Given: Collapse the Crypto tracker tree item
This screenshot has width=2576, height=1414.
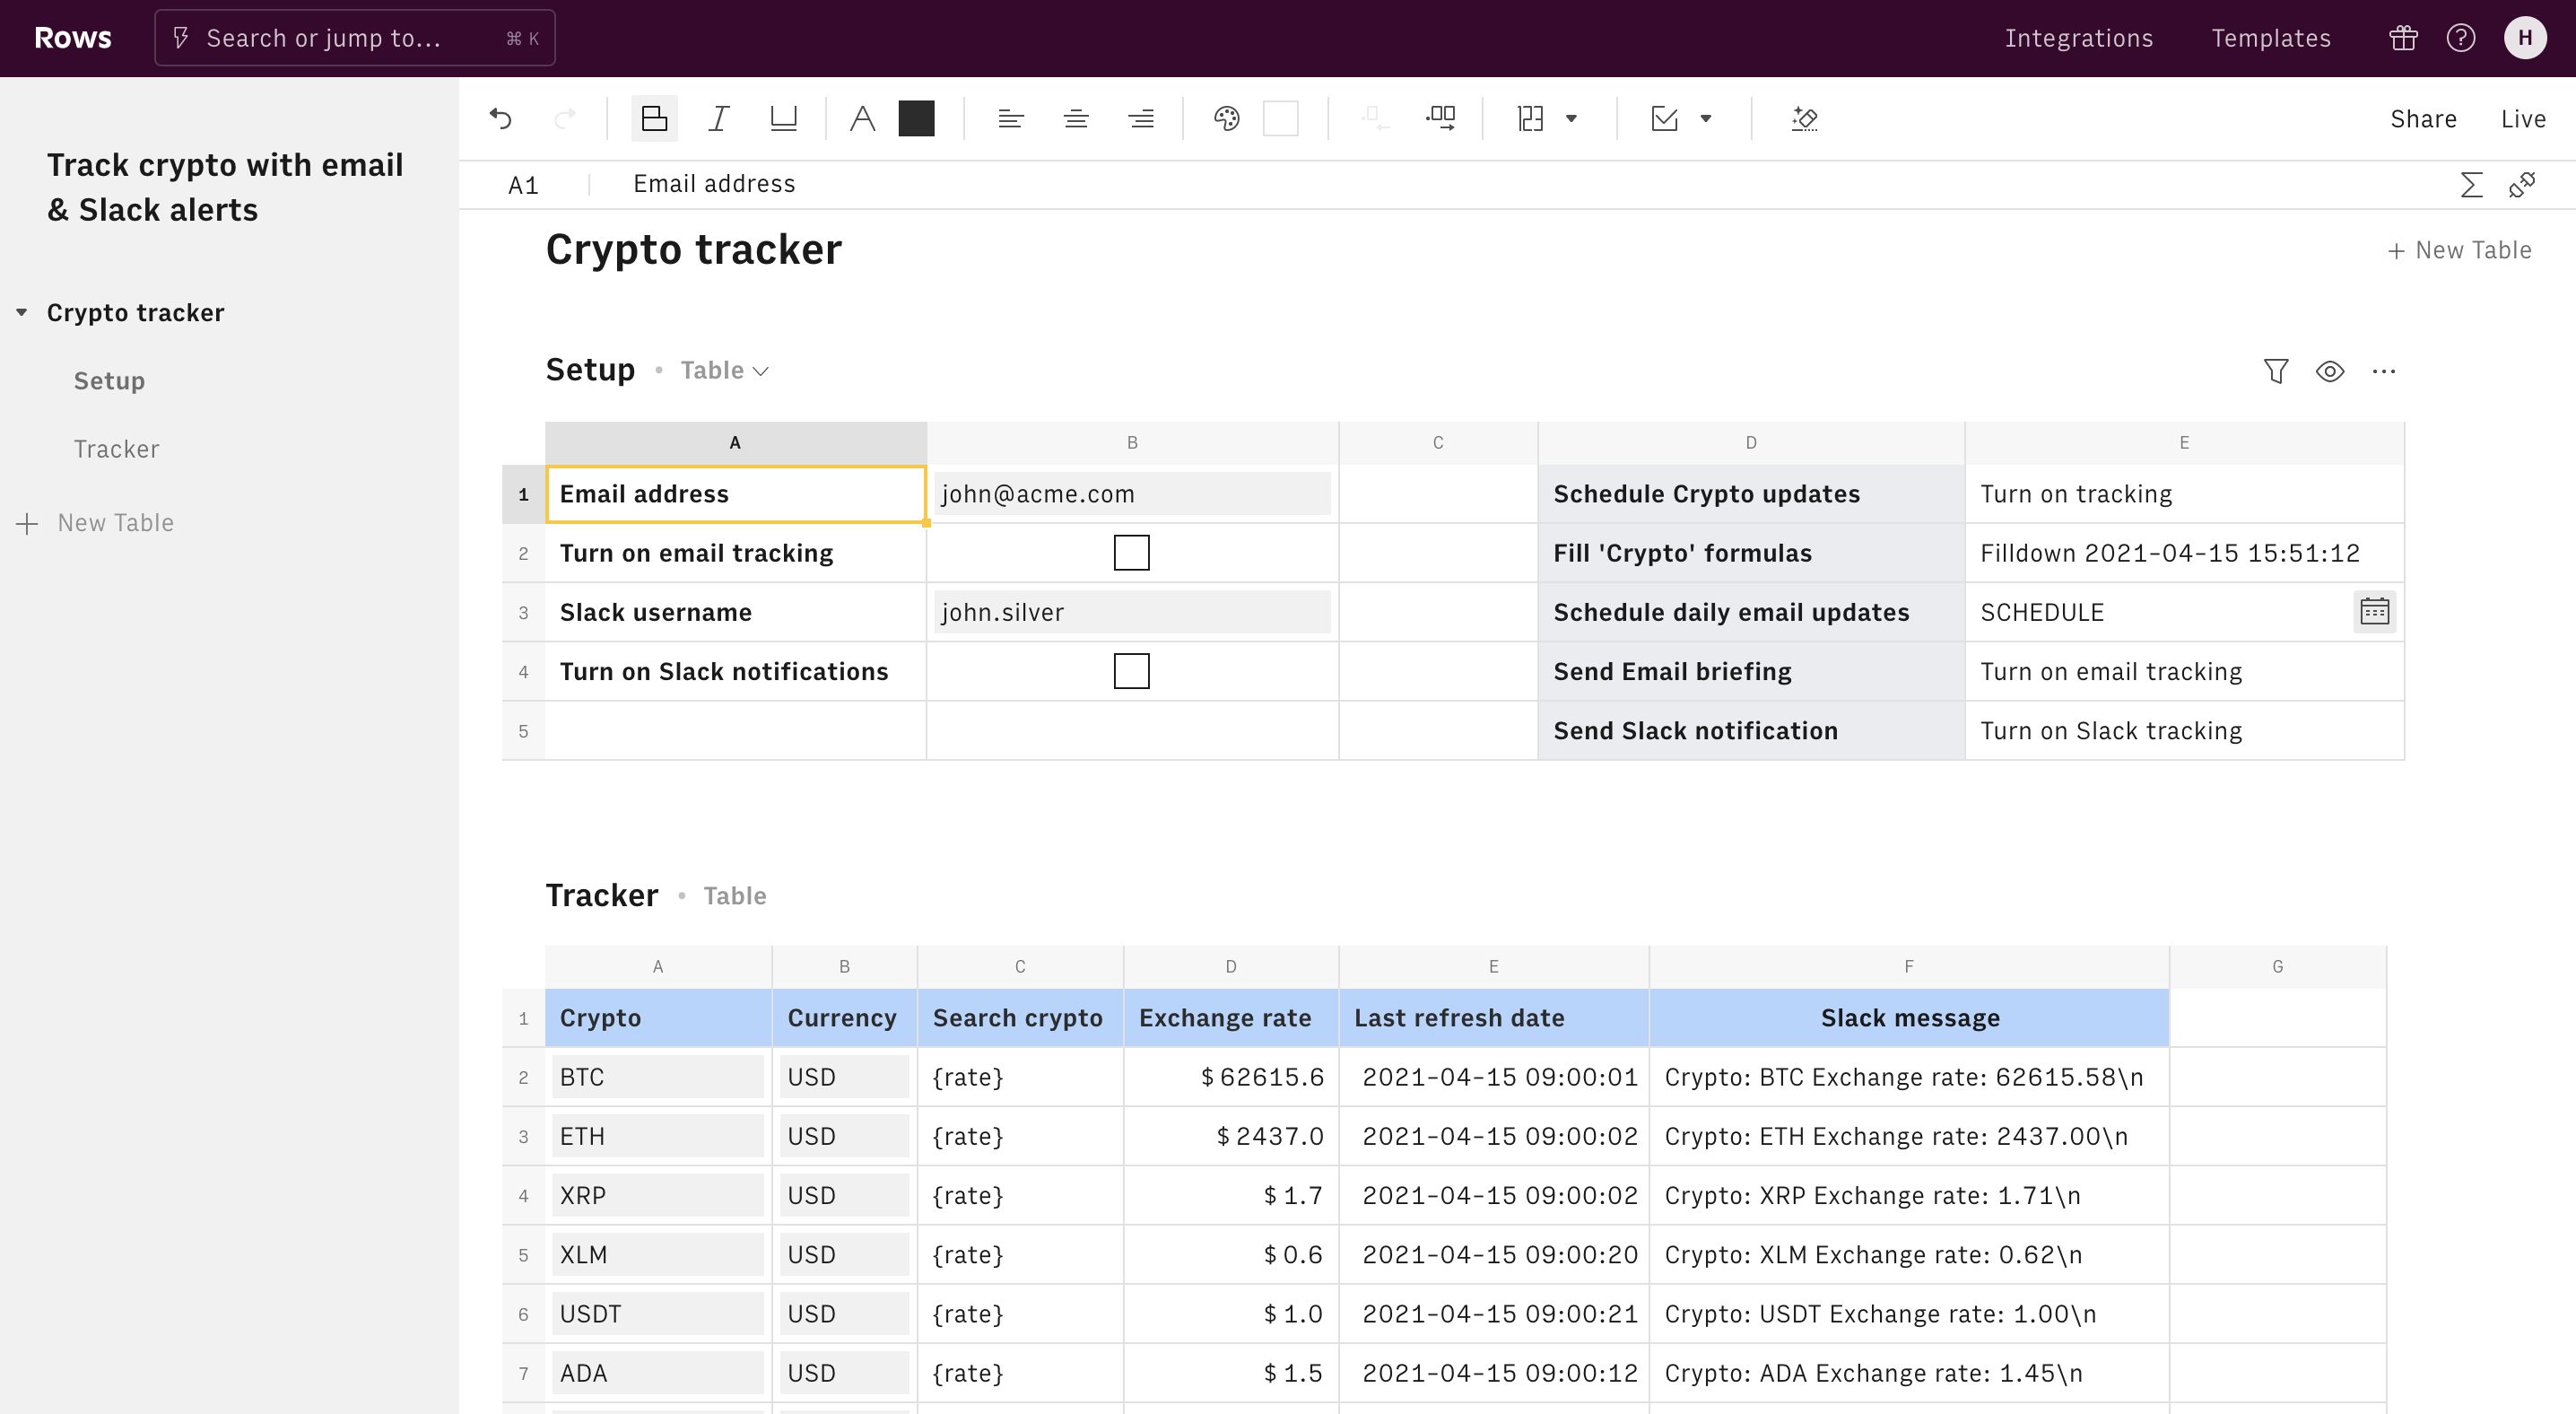Looking at the screenshot, I should [21, 312].
